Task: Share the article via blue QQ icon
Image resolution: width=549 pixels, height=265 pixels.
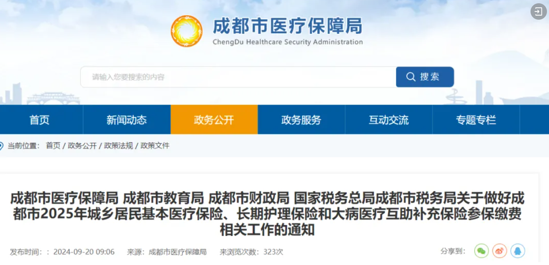Action: (x=517, y=251)
